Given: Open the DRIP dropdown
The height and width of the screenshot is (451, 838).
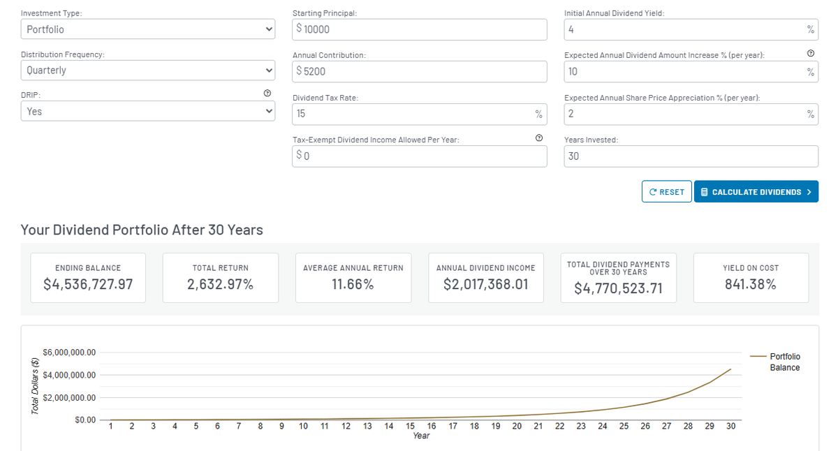Looking at the screenshot, I should click(147, 111).
